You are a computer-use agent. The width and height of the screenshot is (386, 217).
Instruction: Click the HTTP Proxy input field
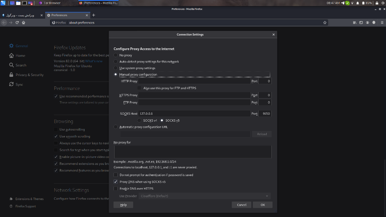coord(194,81)
